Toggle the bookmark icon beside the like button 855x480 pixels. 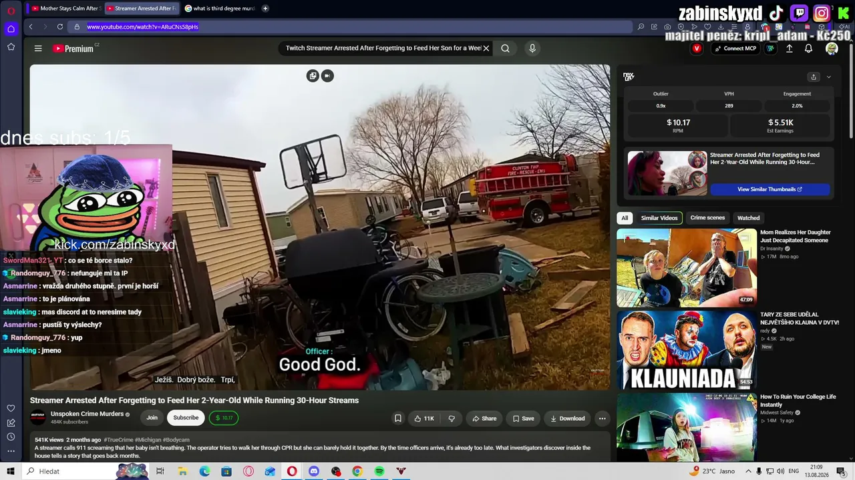pyautogui.click(x=397, y=419)
